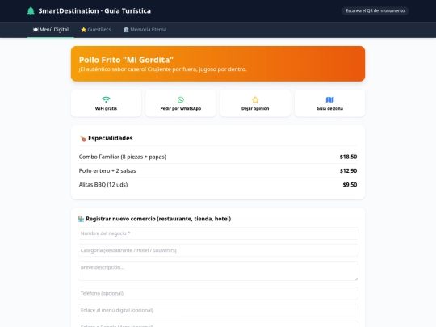Viewport: 436px width, 327px height.
Task: Click the Especialidades heading
Action: [111, 138]
